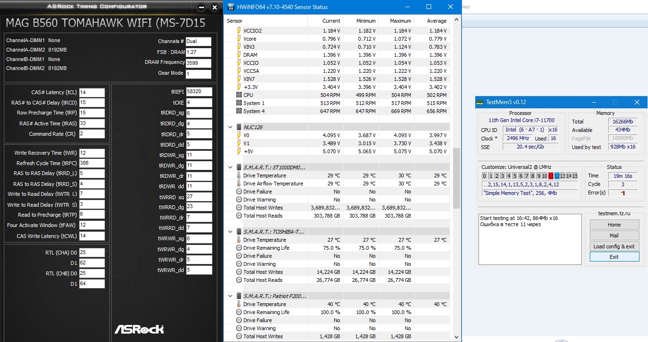Select the lightning icon beside VCCIO2
This screenshot has height=342, width=648.
pos(239,31)
